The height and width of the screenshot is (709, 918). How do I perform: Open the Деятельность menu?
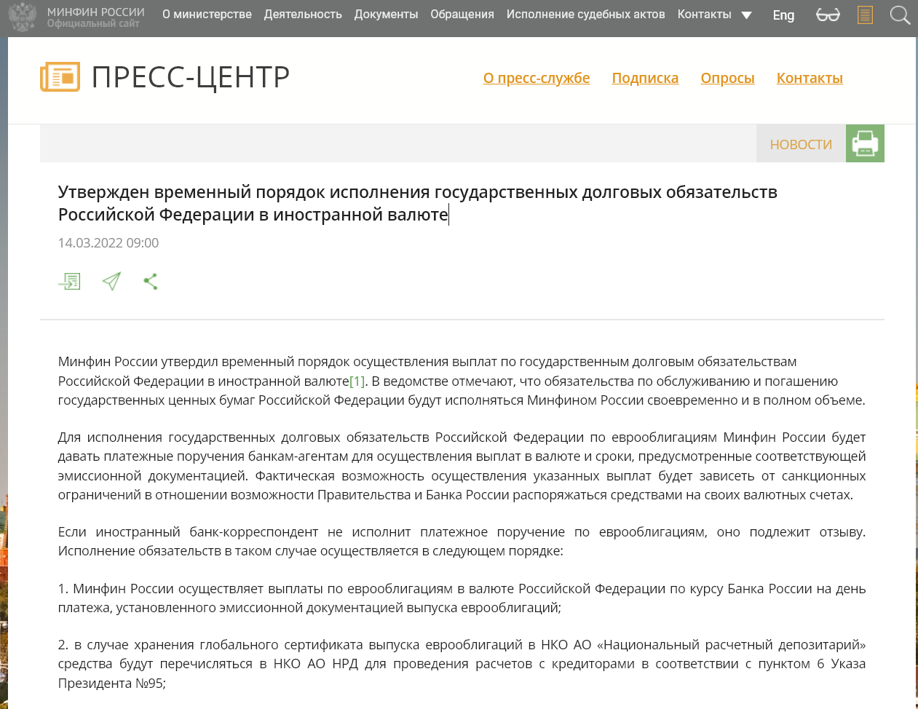(303, 15)
